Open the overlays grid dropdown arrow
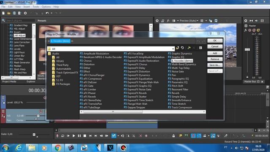The image size is (270, 152). [x=206, y=21]
